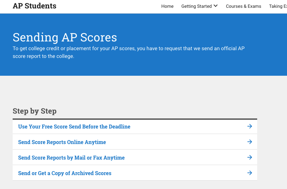Click the AP Students site logo
Screen dimensions: 287x189
pos(35,6)
